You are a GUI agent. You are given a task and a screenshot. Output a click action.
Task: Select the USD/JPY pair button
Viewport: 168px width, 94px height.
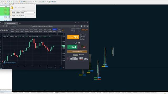[59, 29]
